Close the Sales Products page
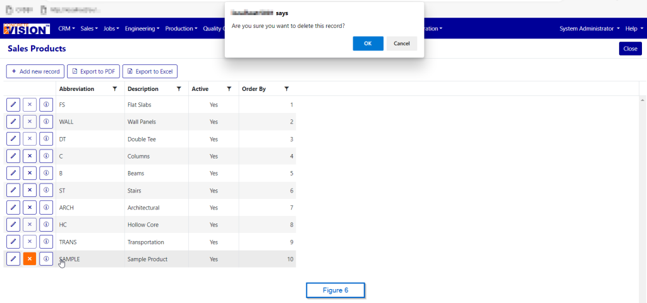 (x=631, y=49)
